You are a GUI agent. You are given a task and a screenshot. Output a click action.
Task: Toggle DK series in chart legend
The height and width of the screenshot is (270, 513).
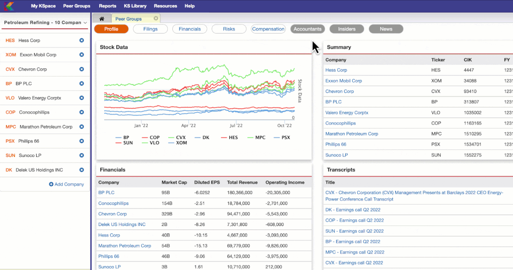point(202,137)
